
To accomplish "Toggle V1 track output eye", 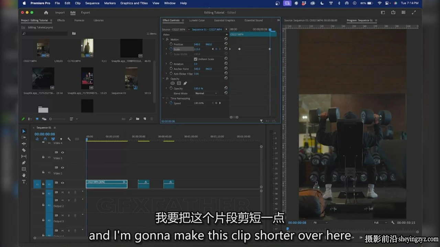I will coord(63,183).
